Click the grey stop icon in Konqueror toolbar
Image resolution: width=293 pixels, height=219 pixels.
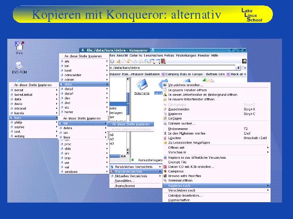(112, 61)
